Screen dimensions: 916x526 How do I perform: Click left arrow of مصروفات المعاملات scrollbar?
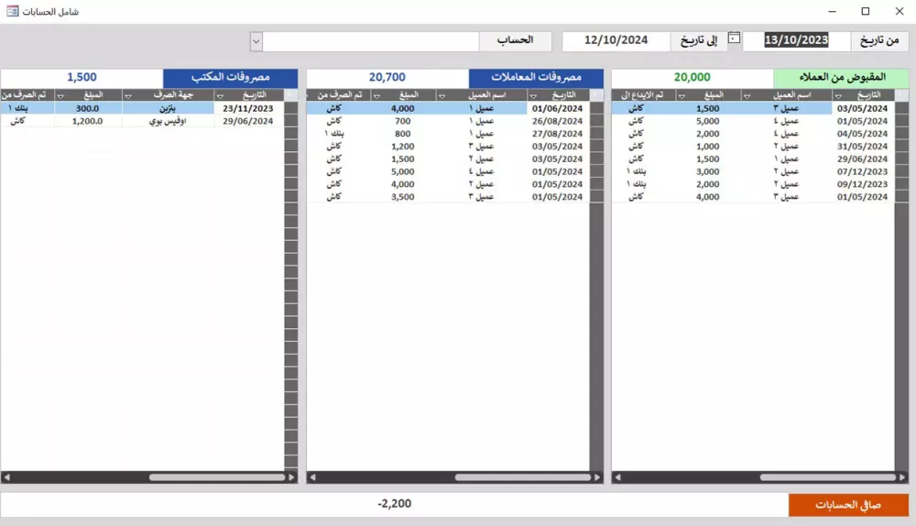tap(312, 477)
